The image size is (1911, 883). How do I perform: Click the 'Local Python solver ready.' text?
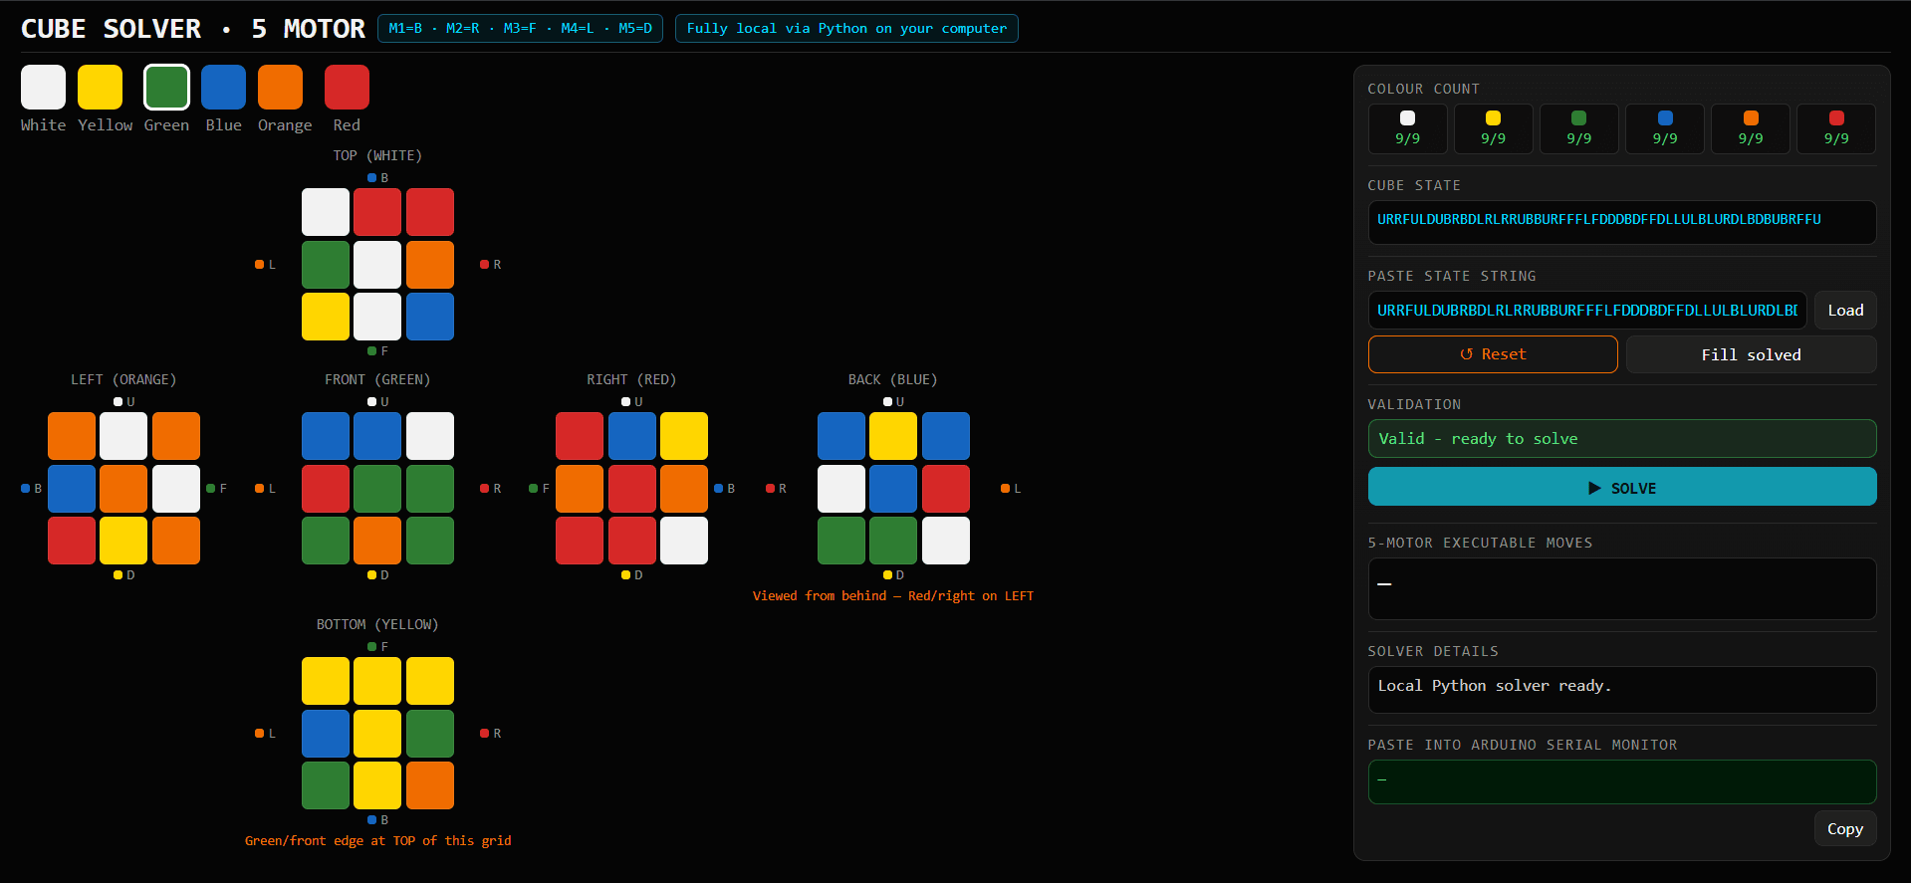[x=1494, y=685]
